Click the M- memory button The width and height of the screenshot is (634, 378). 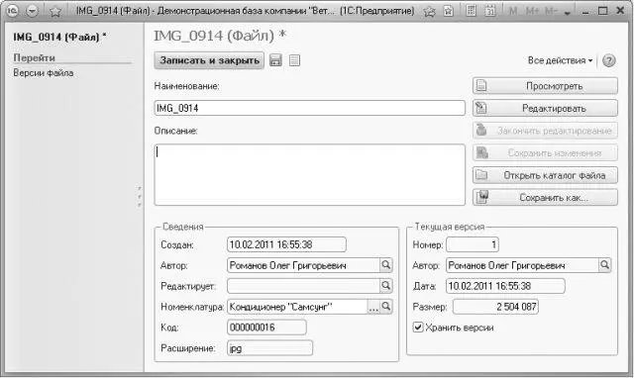(551, 11)
